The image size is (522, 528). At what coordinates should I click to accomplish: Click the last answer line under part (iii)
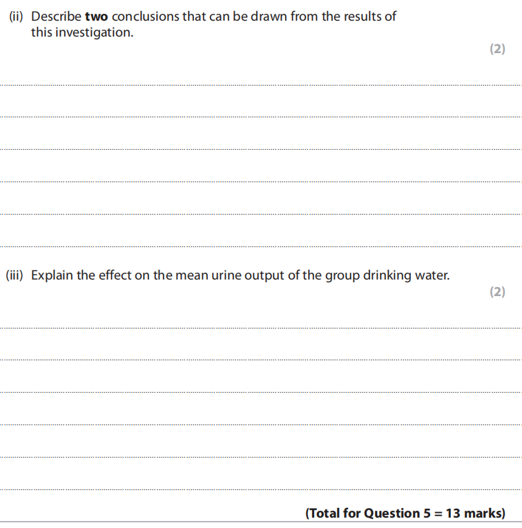261,489
